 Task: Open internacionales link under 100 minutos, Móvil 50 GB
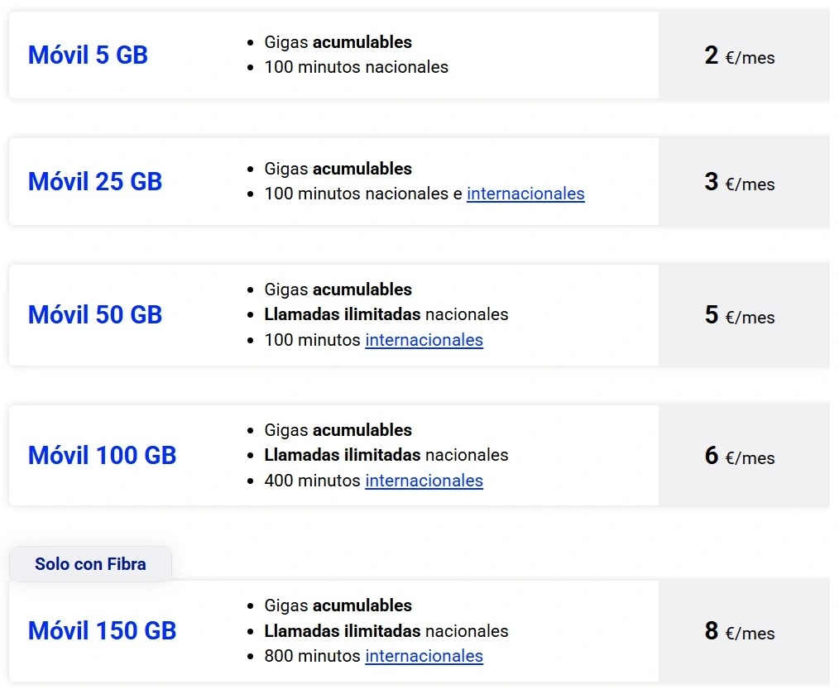click(424, 340)
